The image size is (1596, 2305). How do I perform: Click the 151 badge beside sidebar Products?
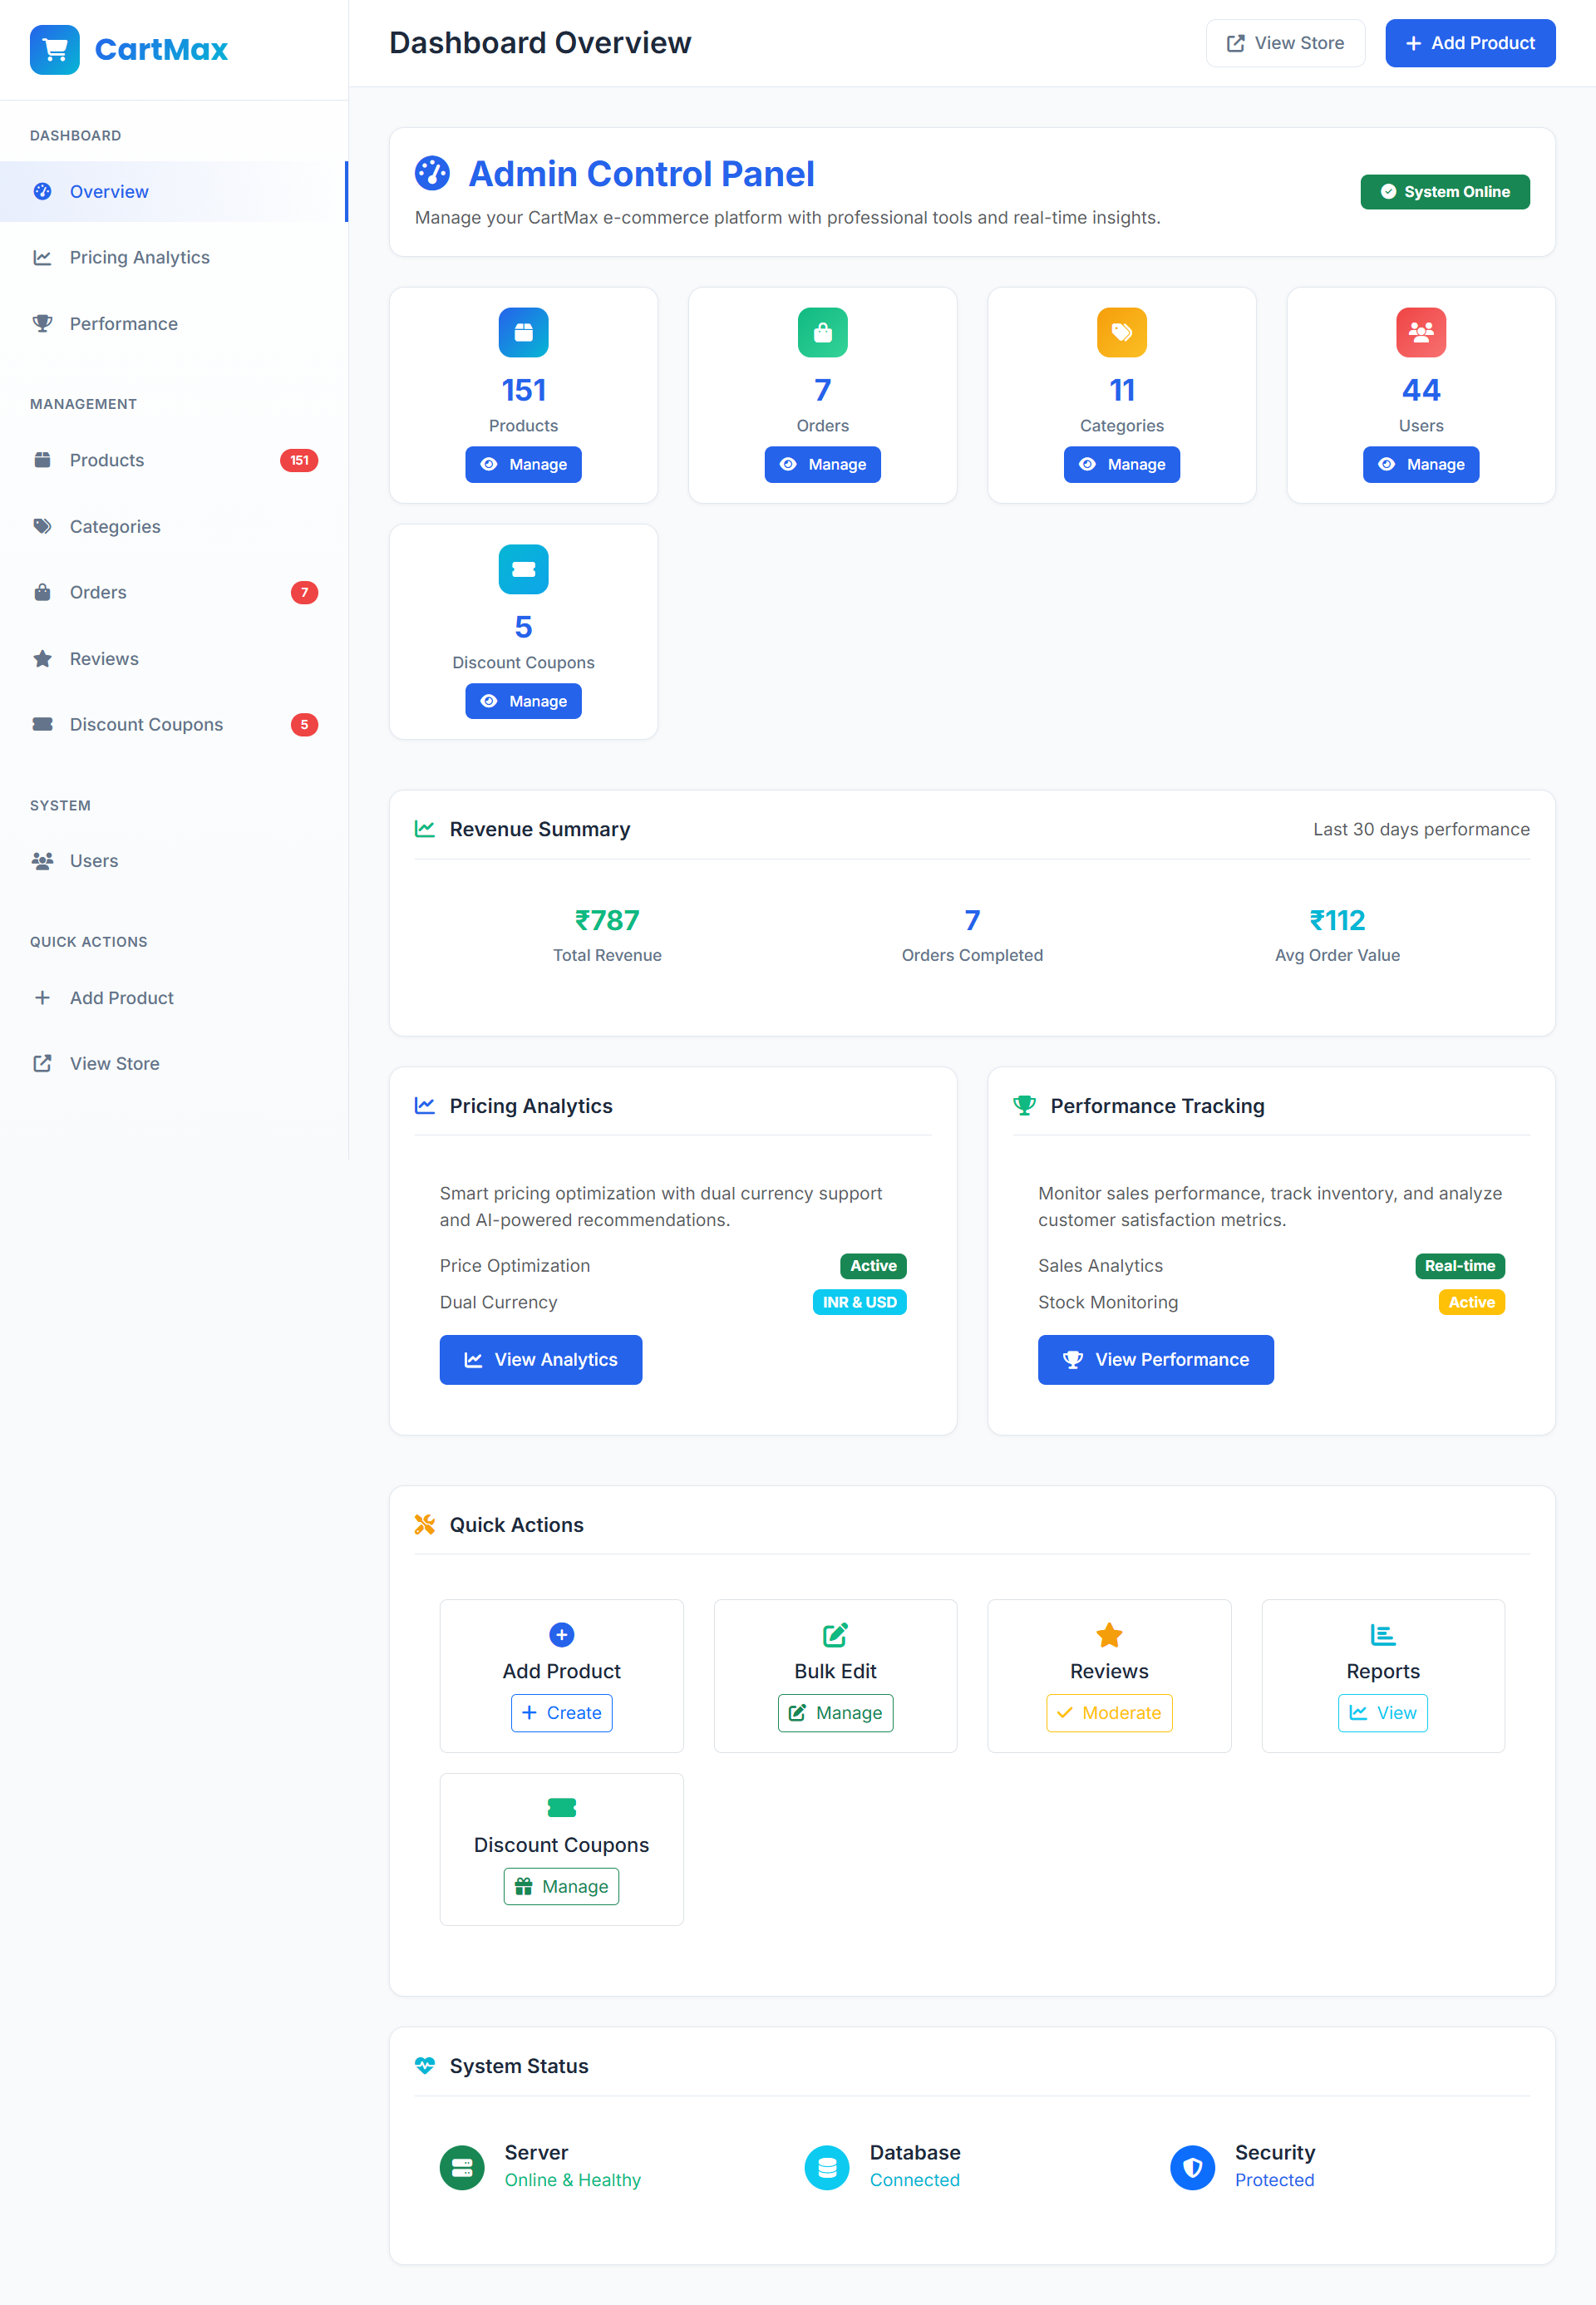pyautogui.click(x=299, y=461)
